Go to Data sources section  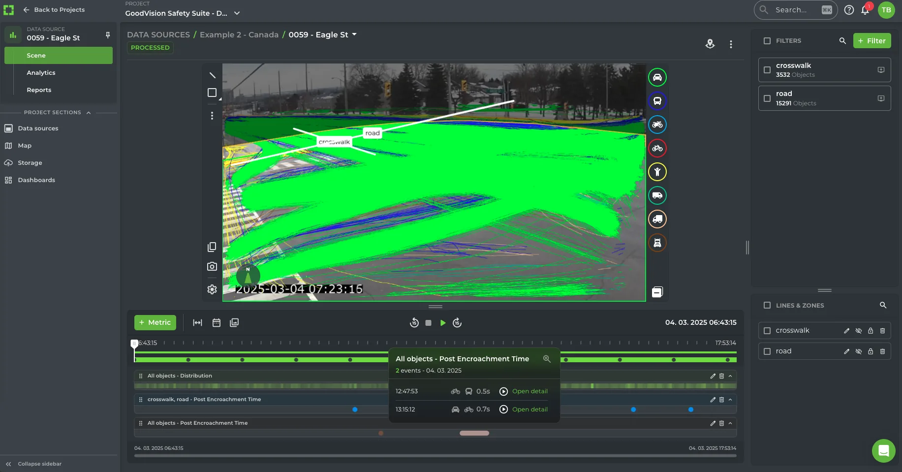38,128
